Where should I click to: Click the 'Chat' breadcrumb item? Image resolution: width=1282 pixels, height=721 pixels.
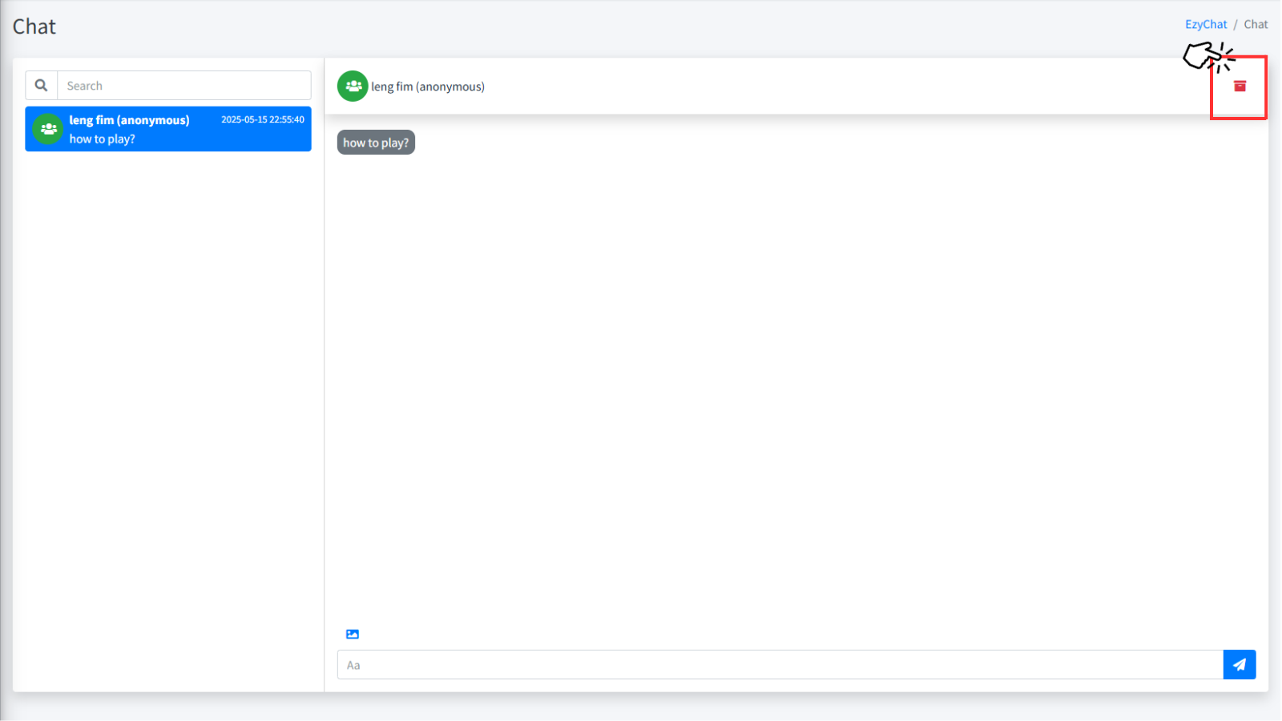click(1256, 25)
